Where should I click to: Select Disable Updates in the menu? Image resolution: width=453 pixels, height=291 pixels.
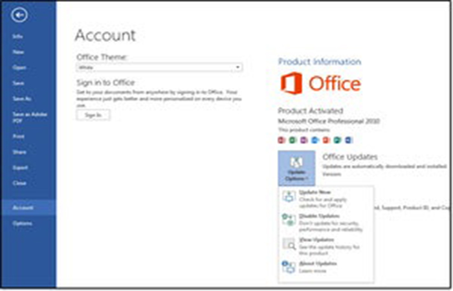[326, 222]
